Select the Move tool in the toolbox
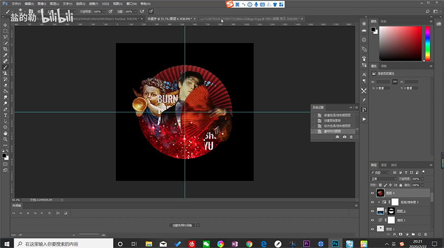The width and height of the screenshot is (444, 248). pos(5,25)
